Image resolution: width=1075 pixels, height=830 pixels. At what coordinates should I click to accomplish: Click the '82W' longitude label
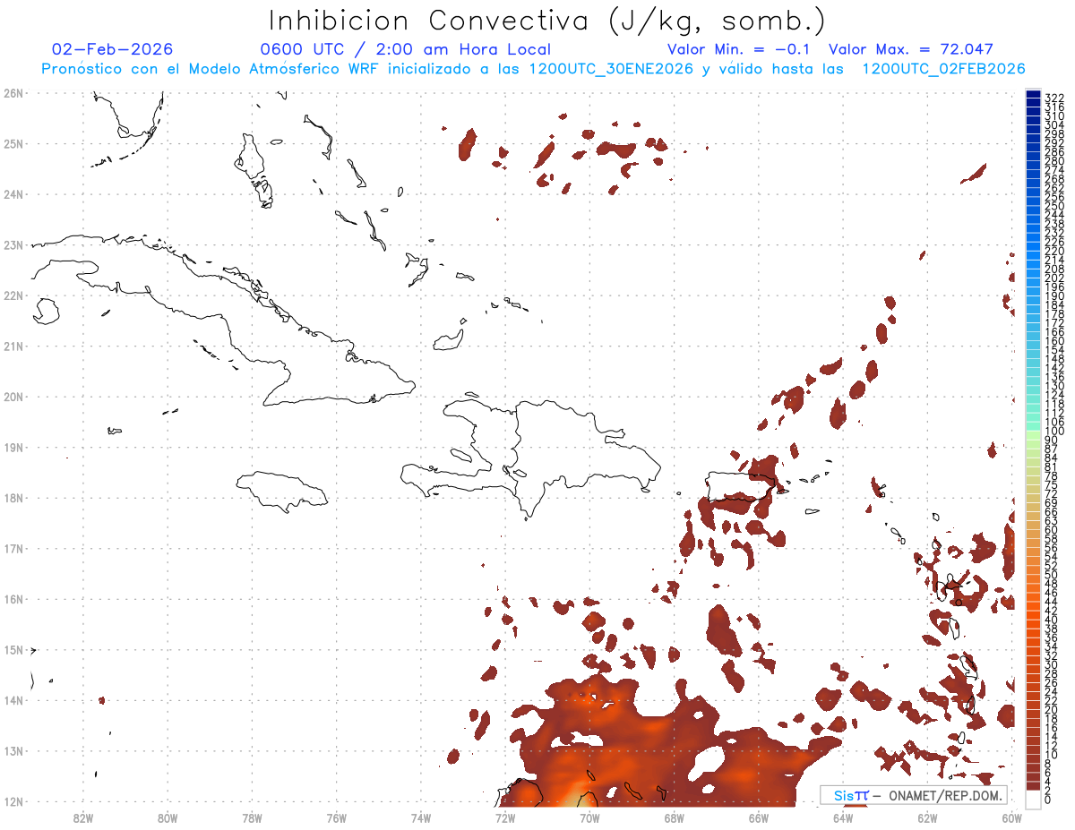coord(83,817)
